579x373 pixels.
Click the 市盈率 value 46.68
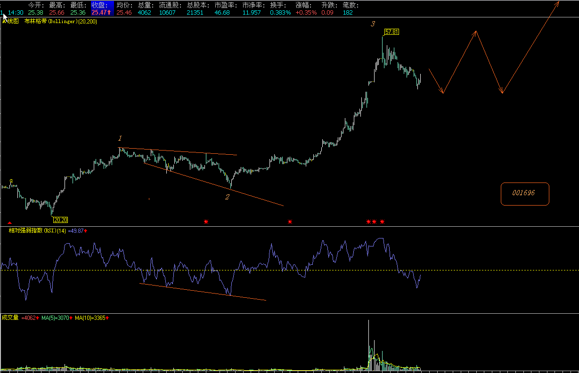click(x=222, y=13)
